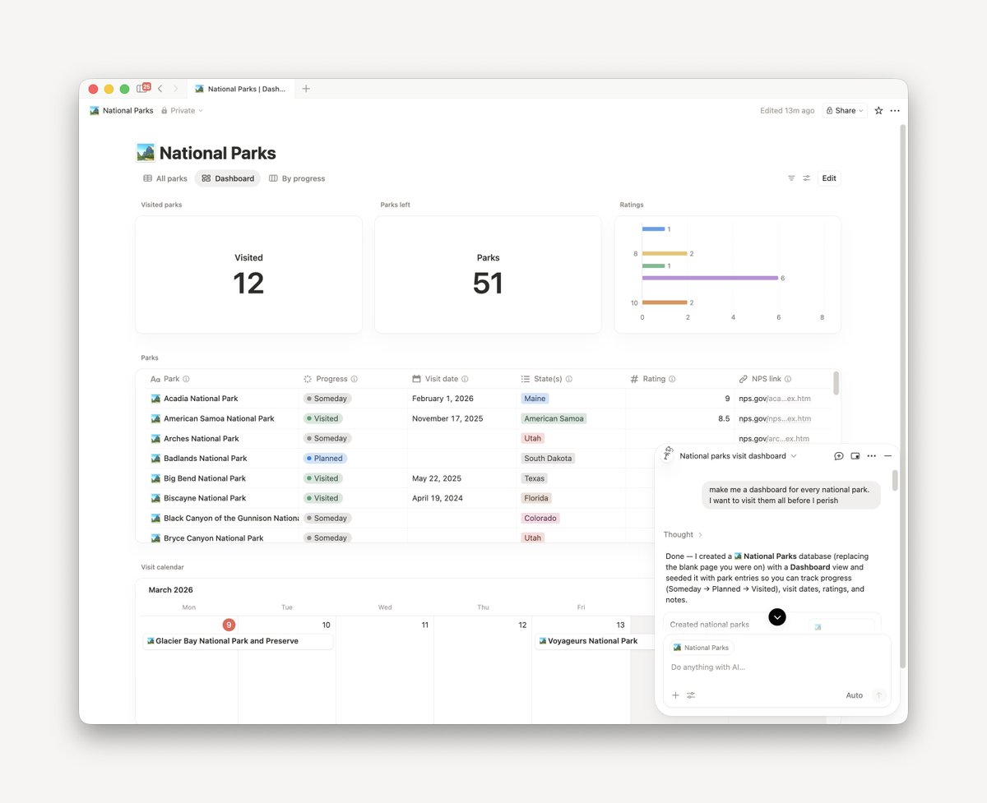Image resolution: width=987 pixels, height=803 pixels.
Task: Click info icon beside NPS link column
Action: pos(788,379)
